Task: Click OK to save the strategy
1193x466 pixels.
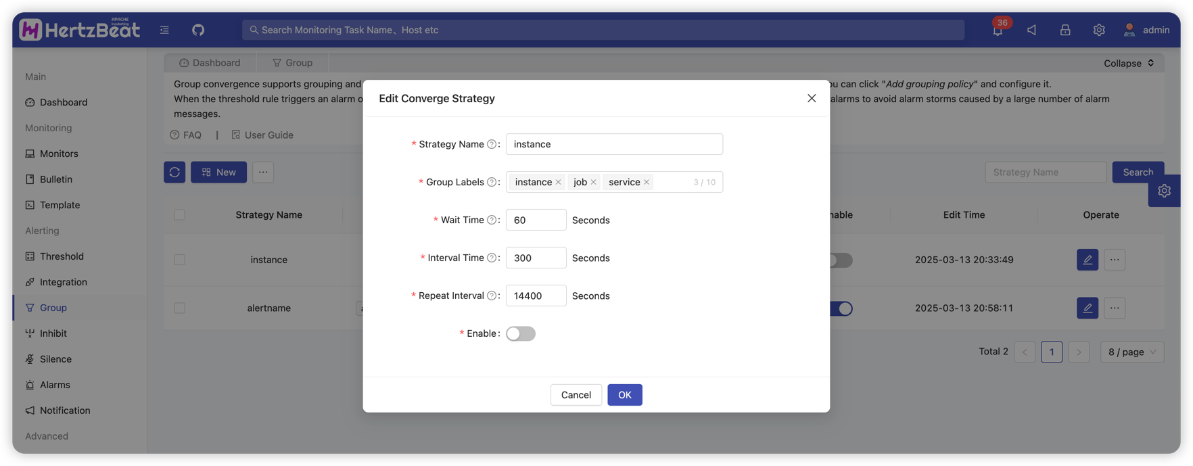Action: [x=624, y=395]
